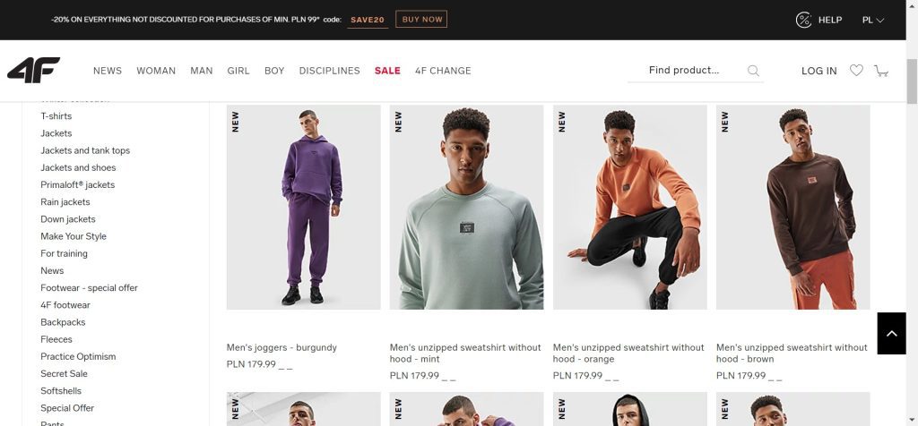This screenshot has width=918, height=426.
Task: Expand the PL language dropdown
Action: click(x=873, y=20)
